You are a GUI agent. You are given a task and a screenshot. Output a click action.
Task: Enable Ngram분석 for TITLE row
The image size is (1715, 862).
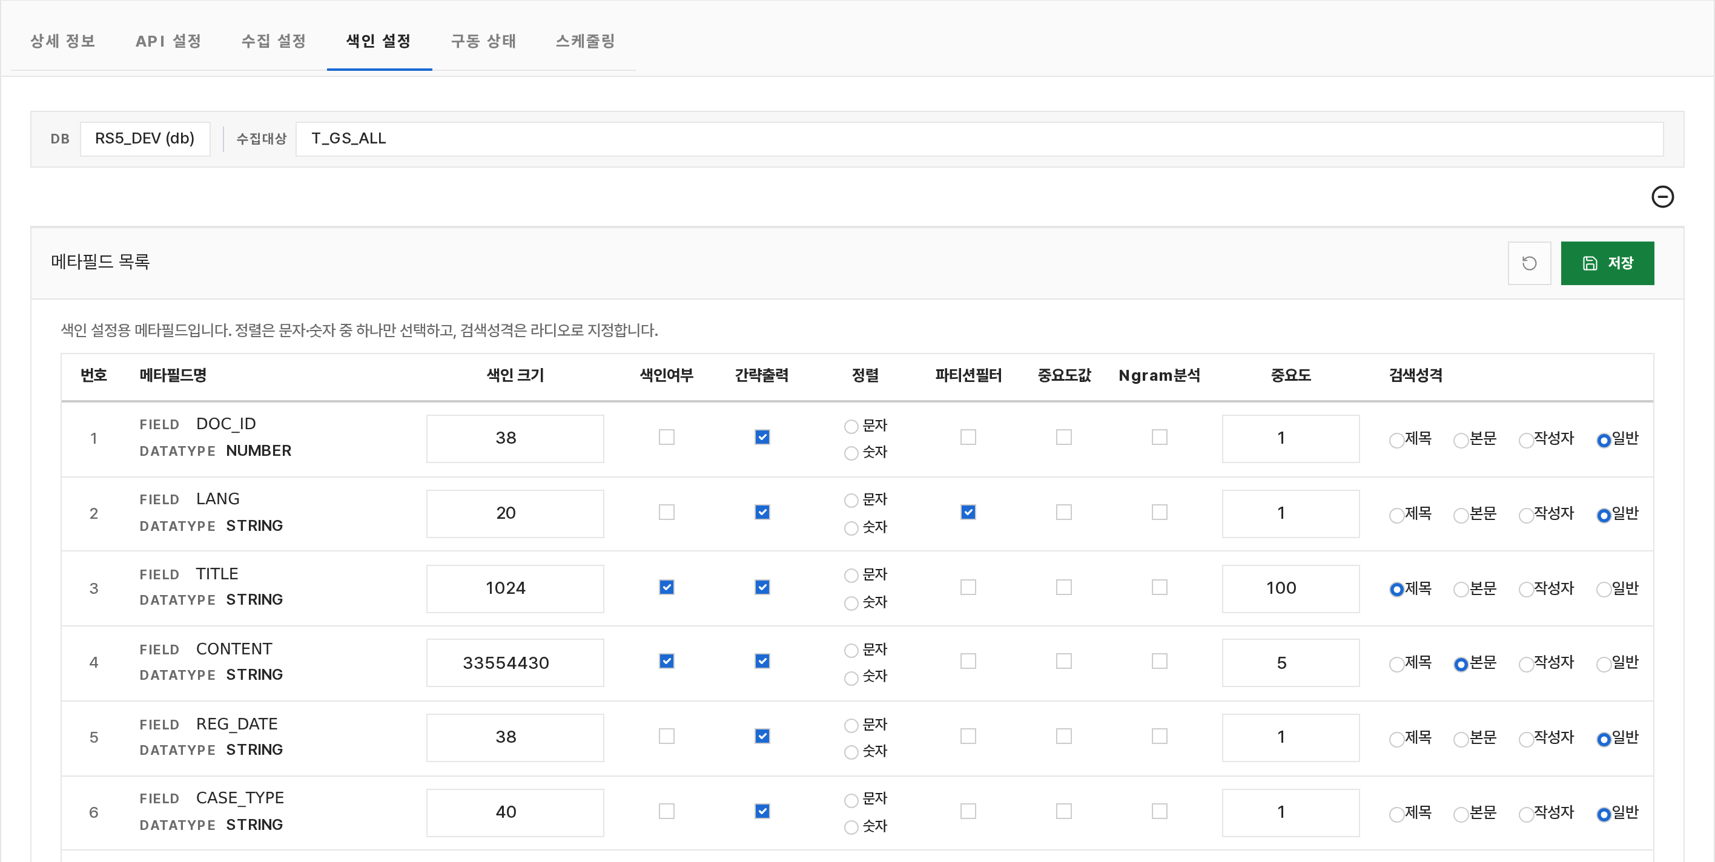(x=1160, y=587)
